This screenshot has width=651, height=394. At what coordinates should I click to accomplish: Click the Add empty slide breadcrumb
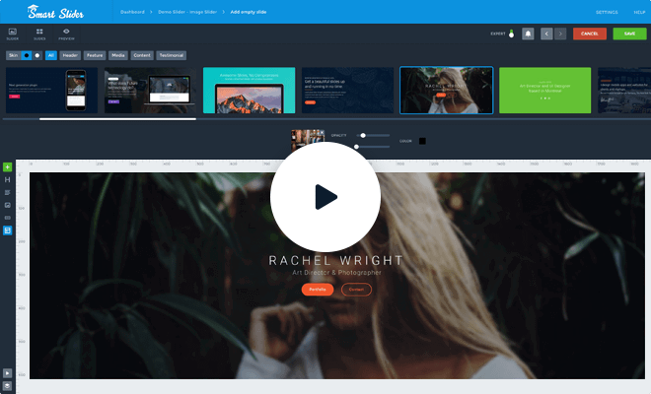(x=249, y=12)
